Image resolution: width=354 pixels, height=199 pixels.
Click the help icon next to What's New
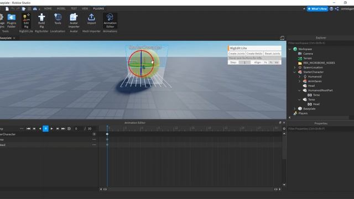click(x=331, y=9)
